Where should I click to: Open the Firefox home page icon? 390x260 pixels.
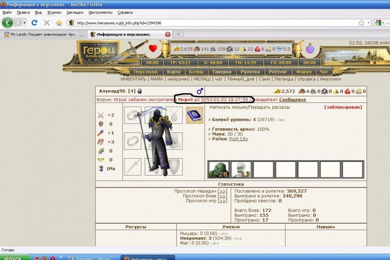tap(59, 23)
